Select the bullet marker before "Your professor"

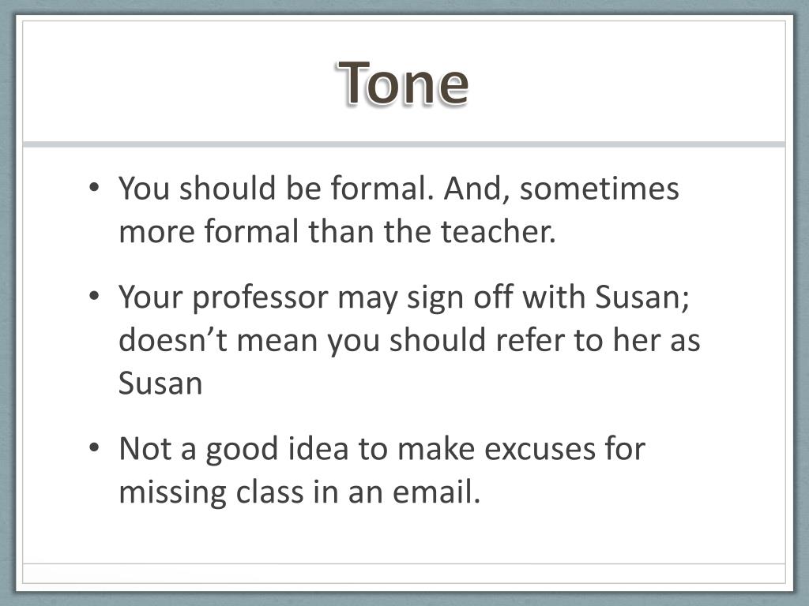point(93,297)
